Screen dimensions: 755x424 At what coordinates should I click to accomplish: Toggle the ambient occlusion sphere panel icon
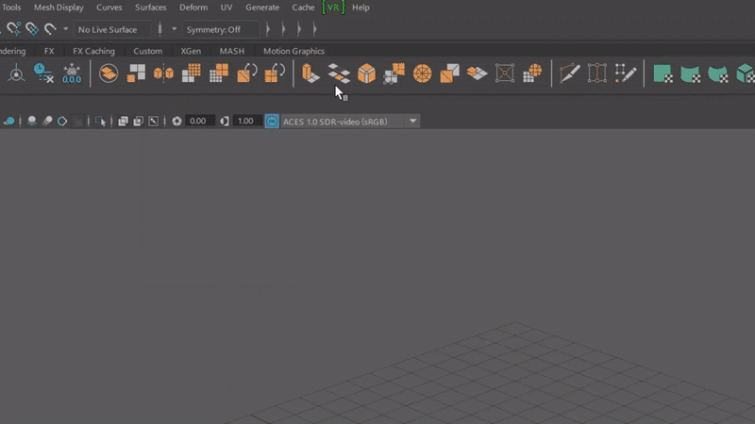click(x=47, y=122)
